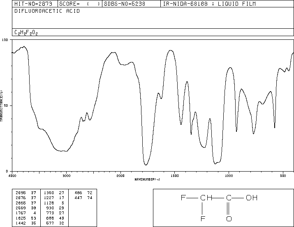Click the HIT-NO=2873 header cell

(x=35, y=4)
